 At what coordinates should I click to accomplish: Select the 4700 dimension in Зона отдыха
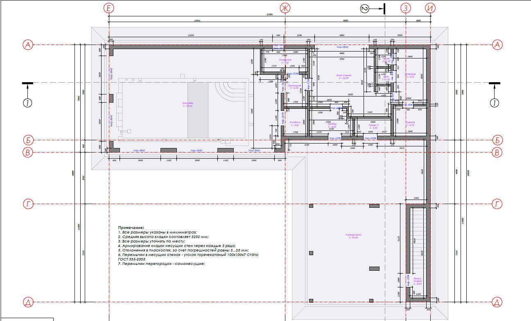(341, 59)
